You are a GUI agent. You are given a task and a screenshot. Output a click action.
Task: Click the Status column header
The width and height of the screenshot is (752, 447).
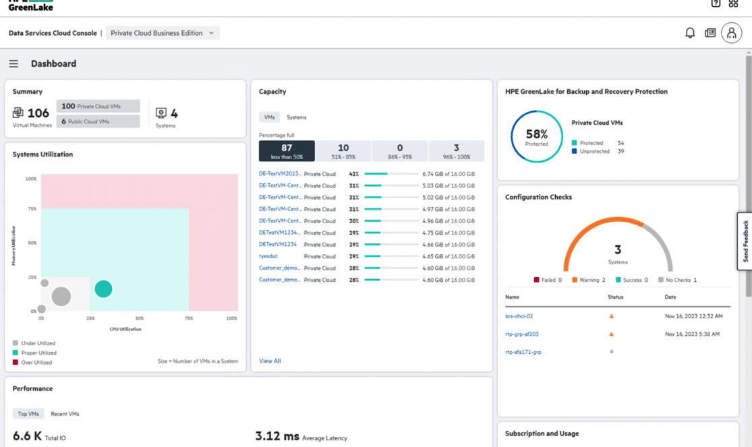tap(615, 297)
